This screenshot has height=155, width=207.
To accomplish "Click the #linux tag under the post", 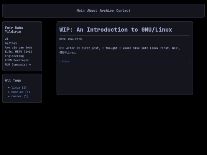I will click(66, 61).
